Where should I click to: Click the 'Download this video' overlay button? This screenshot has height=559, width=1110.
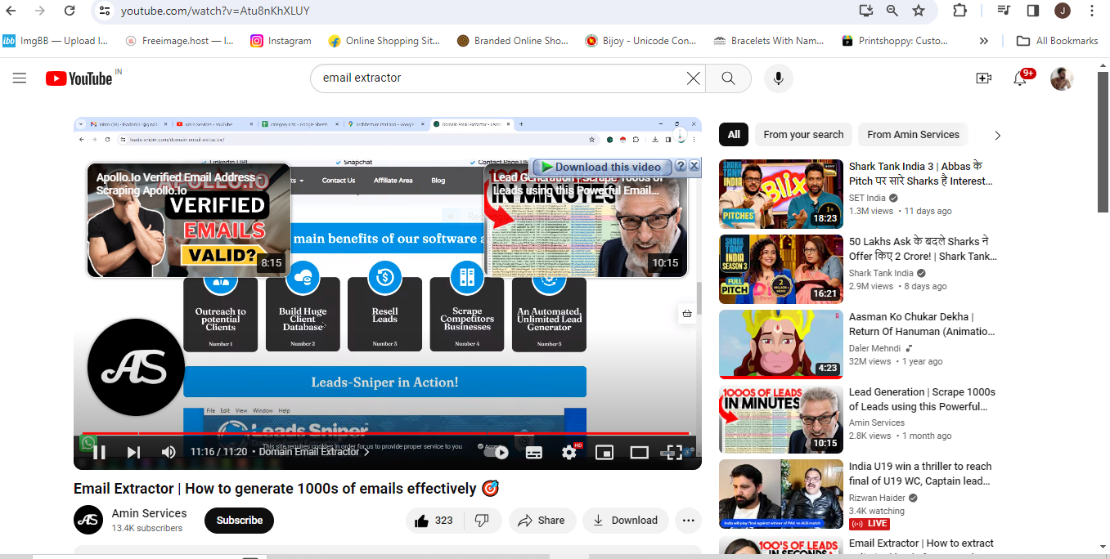tap(601, 167)
